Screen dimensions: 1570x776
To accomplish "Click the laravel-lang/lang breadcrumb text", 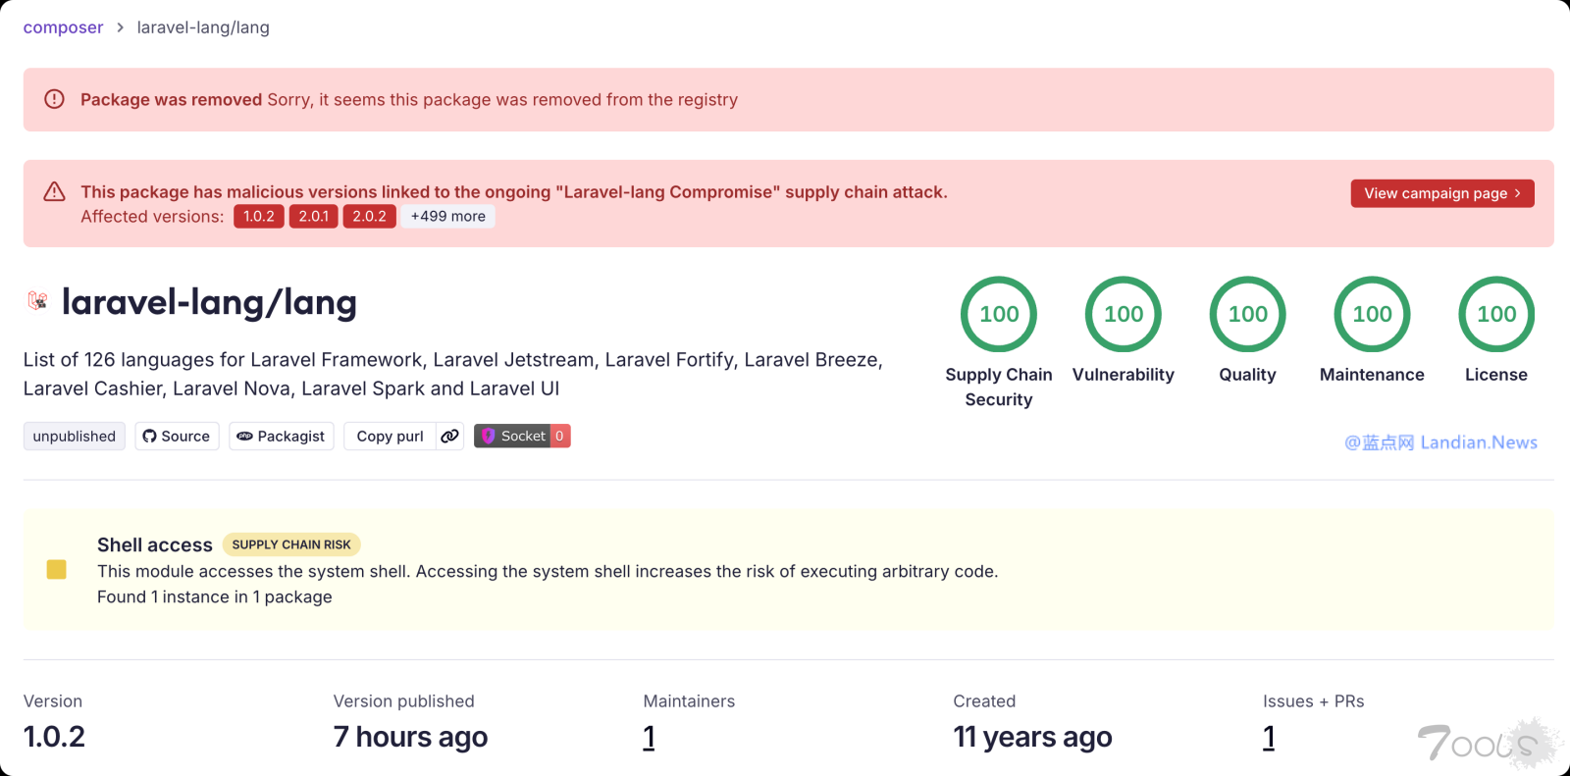I will coord(203,27).
